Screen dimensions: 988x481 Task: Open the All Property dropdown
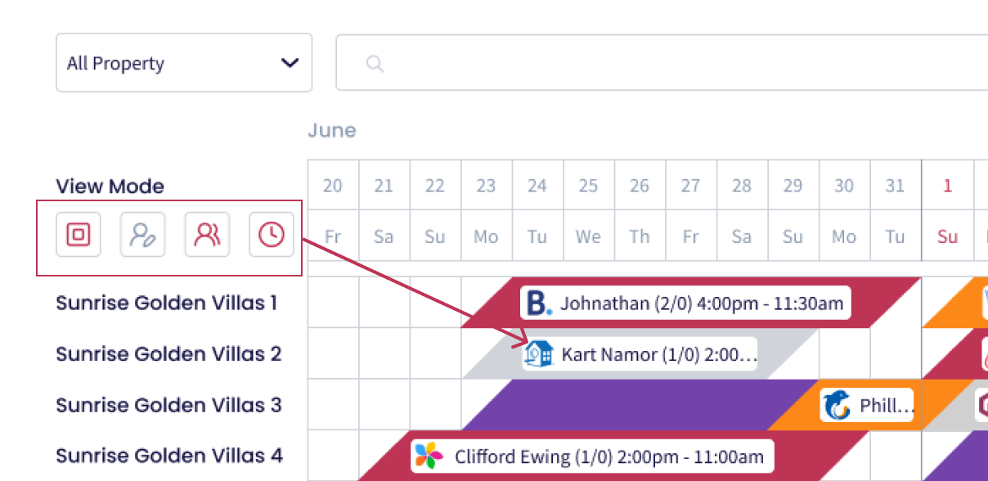(184, 63)
